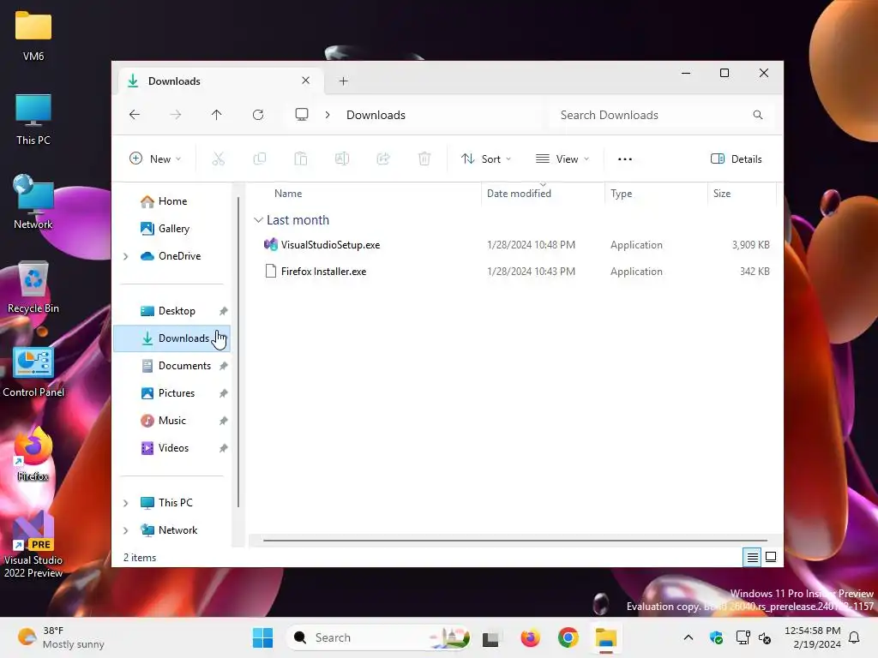Open the weather widget showing 38°F
Screen dimensions: 878x658
[61, 637]
